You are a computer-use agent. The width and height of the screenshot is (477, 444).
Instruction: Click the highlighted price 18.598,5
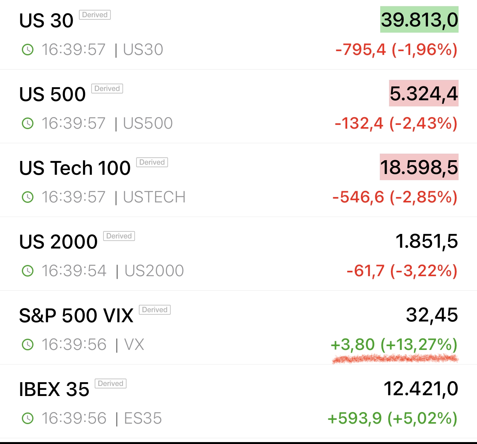(x=419, y=167)
